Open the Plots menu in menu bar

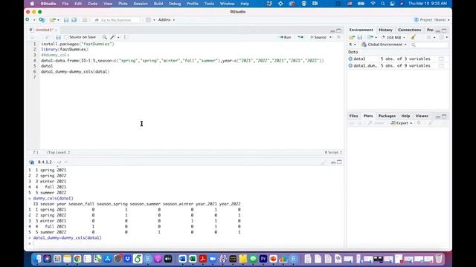click(123, 4)
